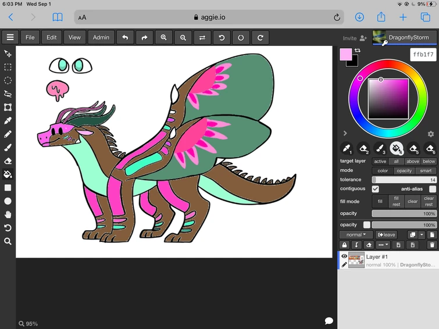This screenshot has height=329, width=439.
Task: Choose tool preset slot 2 eraser
Action: coord(363,148)
